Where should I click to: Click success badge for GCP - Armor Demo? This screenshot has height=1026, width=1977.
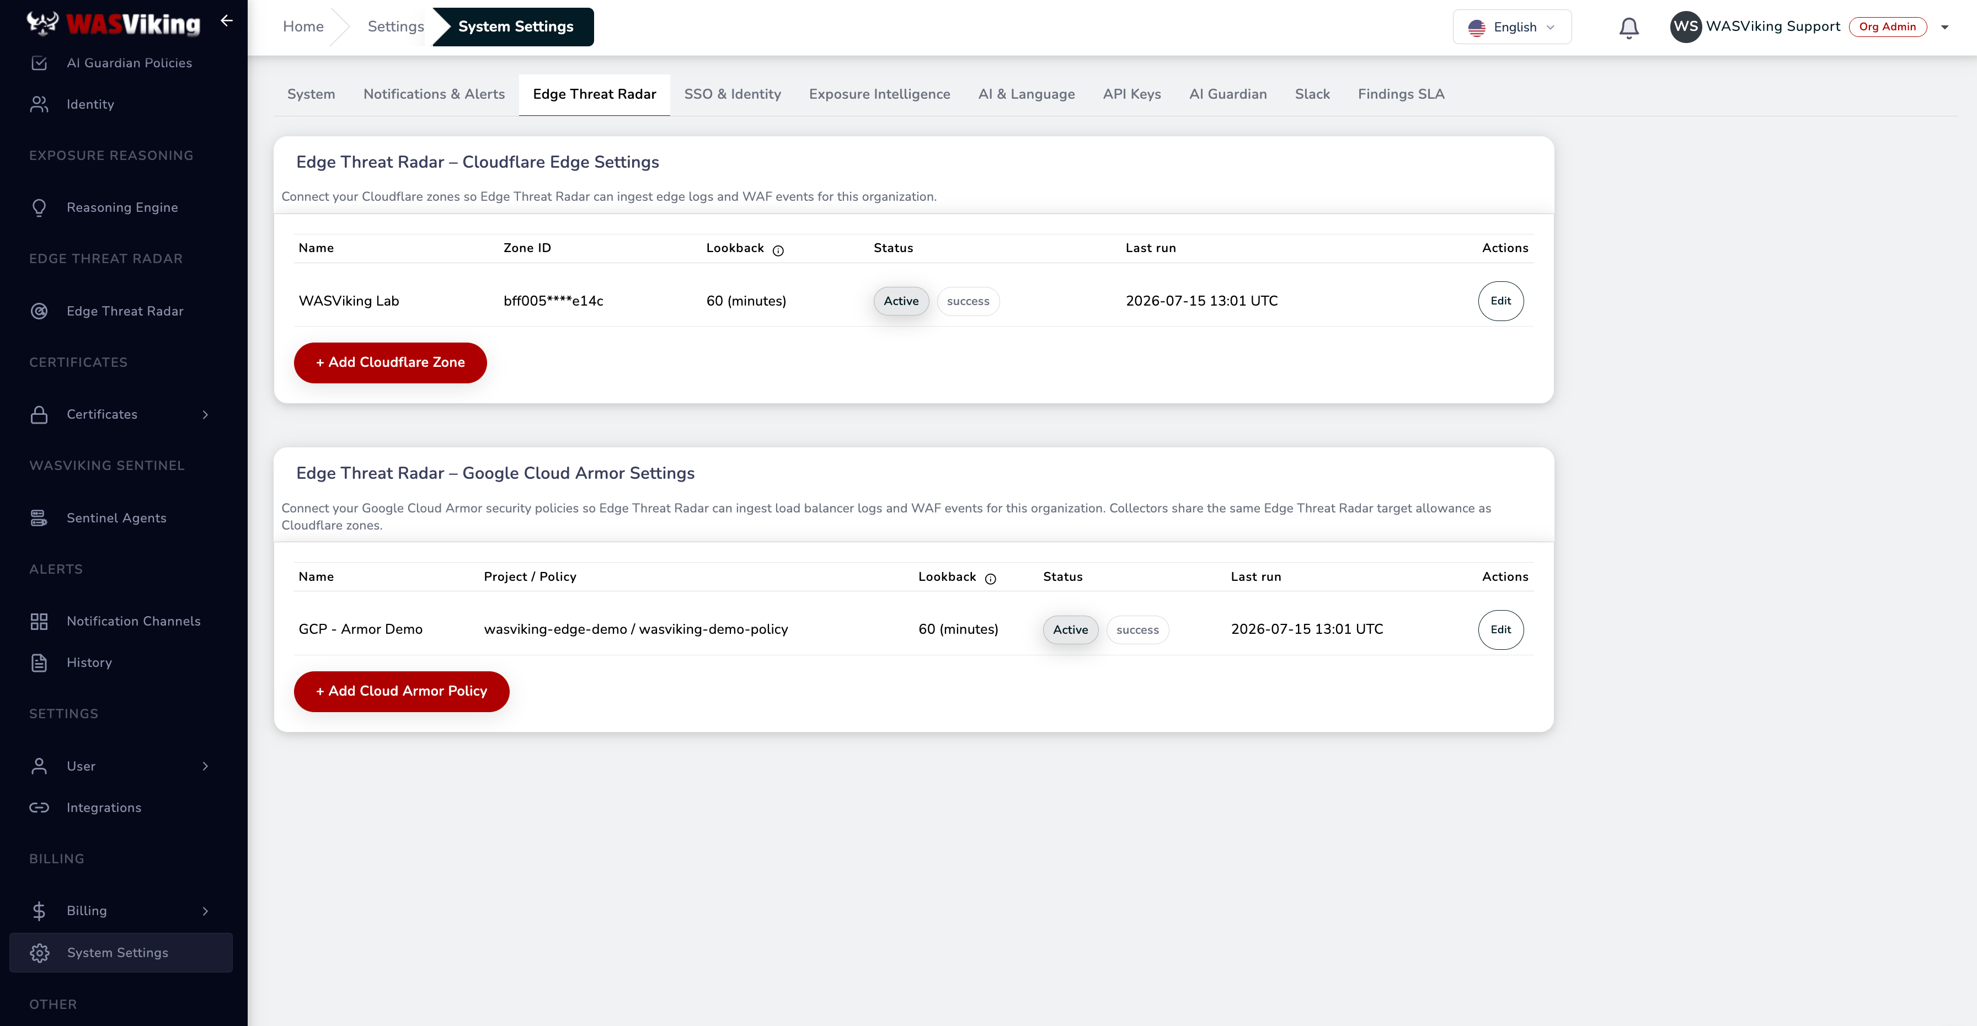1137,630
